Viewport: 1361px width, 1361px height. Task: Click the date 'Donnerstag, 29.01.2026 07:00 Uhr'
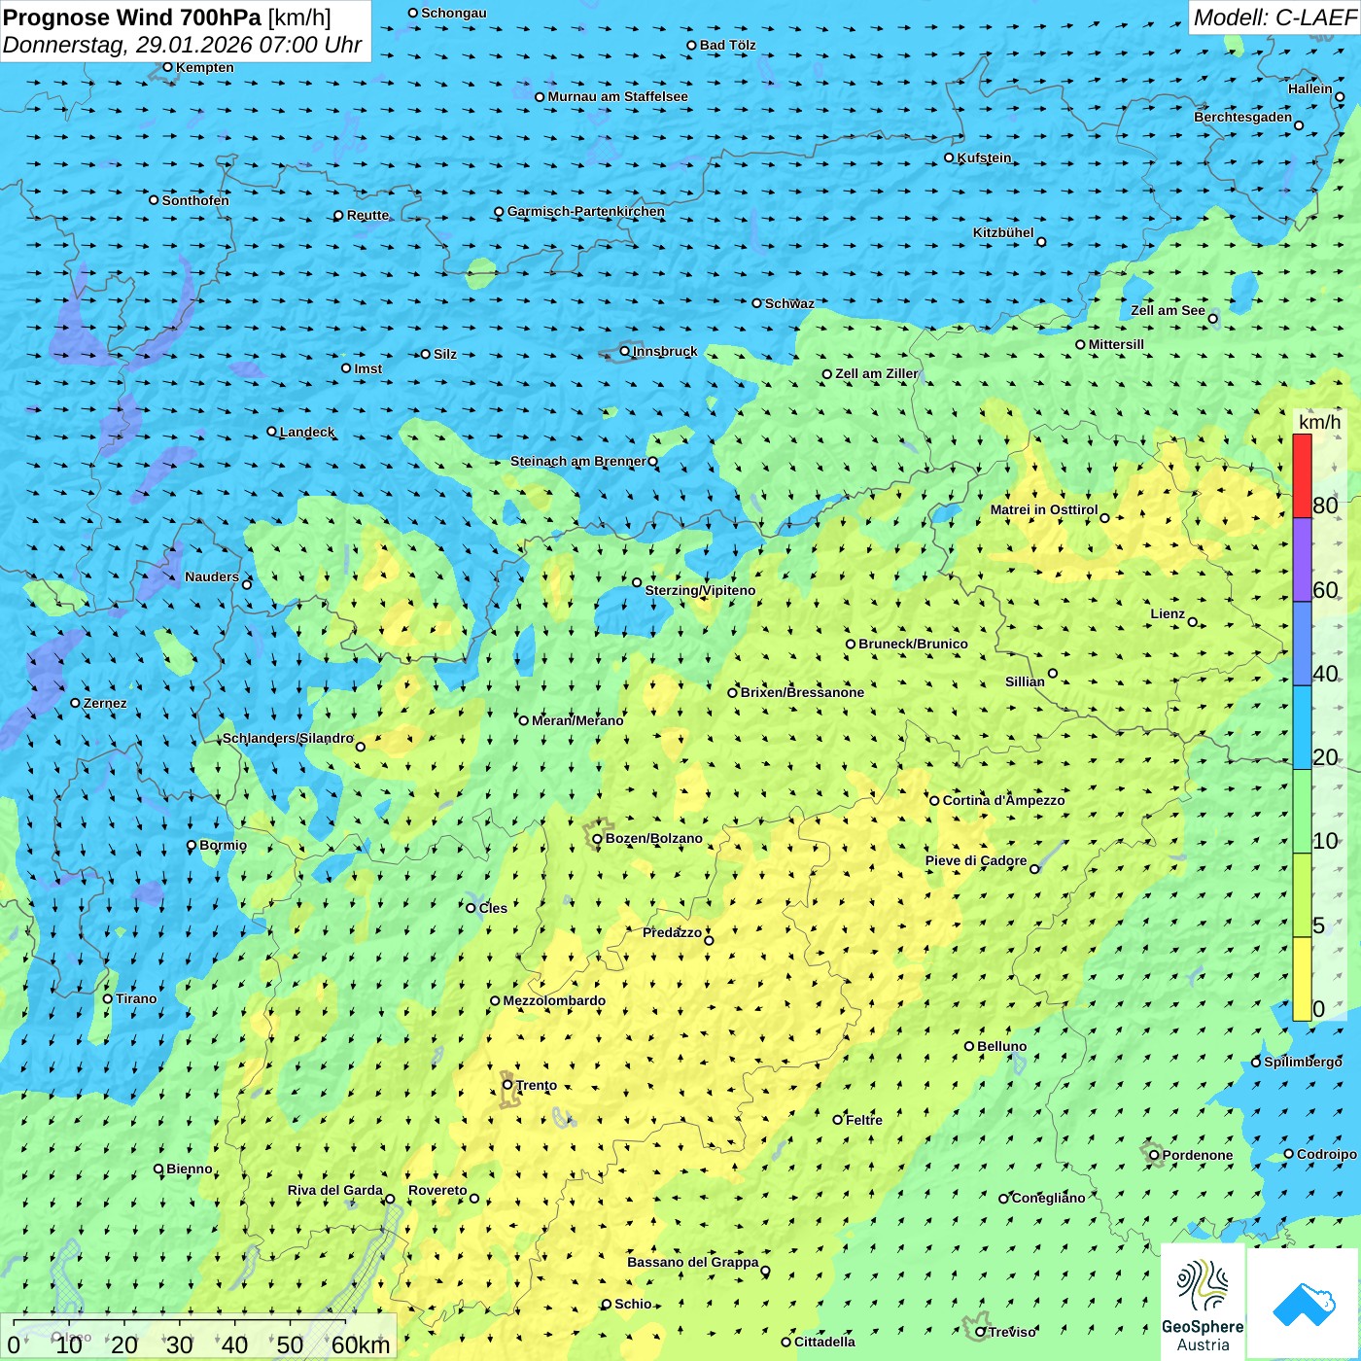182,45
